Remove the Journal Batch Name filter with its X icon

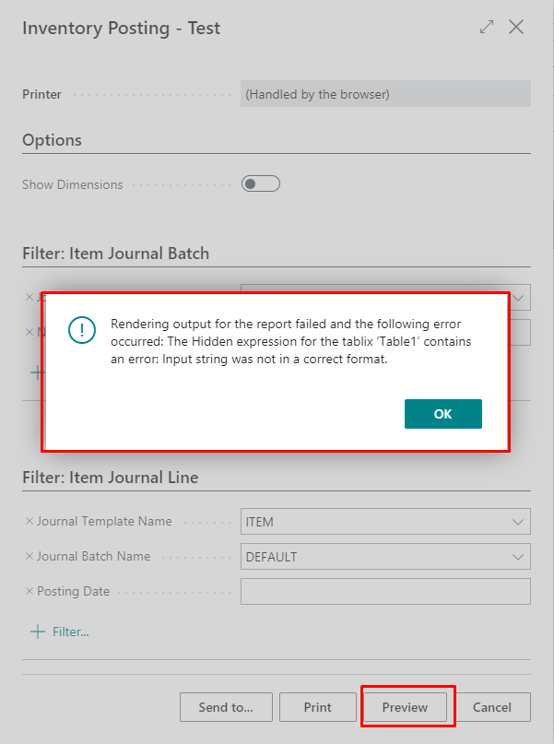click(27, 556)
